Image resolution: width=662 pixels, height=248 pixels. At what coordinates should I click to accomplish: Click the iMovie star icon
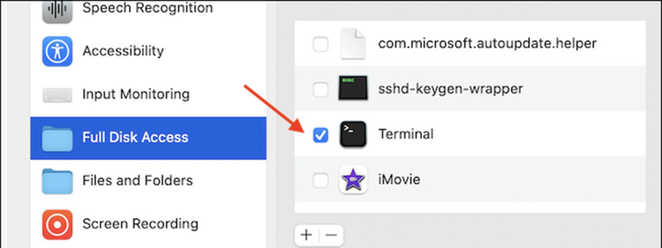click(353, 179)
